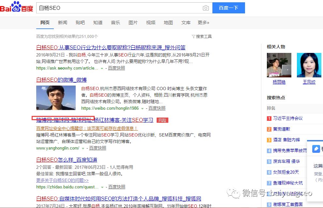Select the 贴吧 tab
The image size is (323, 208).
click(80, 23)
